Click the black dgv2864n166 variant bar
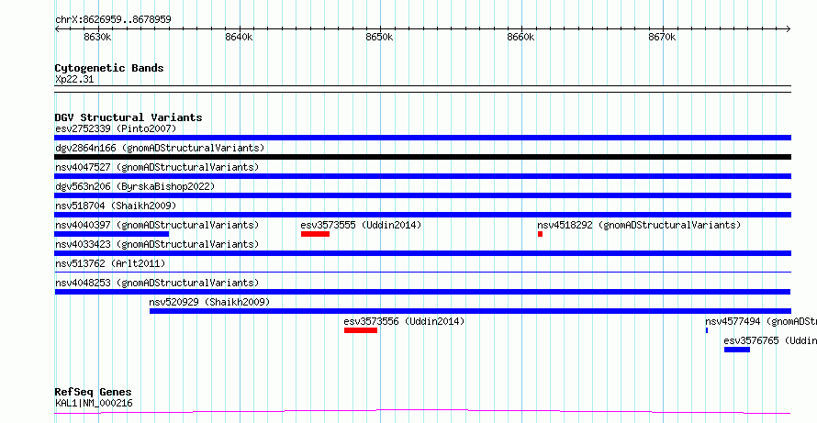 tap(422, 157)
